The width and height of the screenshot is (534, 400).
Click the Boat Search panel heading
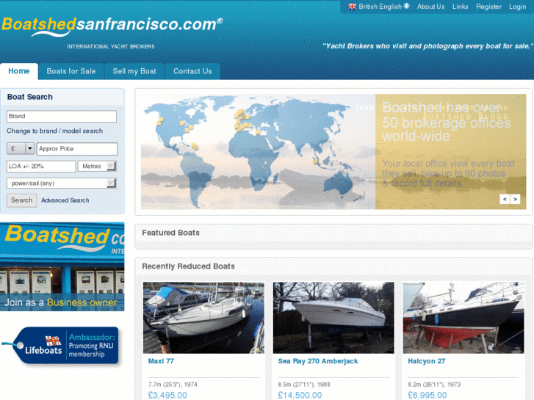click(x=30, y=97)
